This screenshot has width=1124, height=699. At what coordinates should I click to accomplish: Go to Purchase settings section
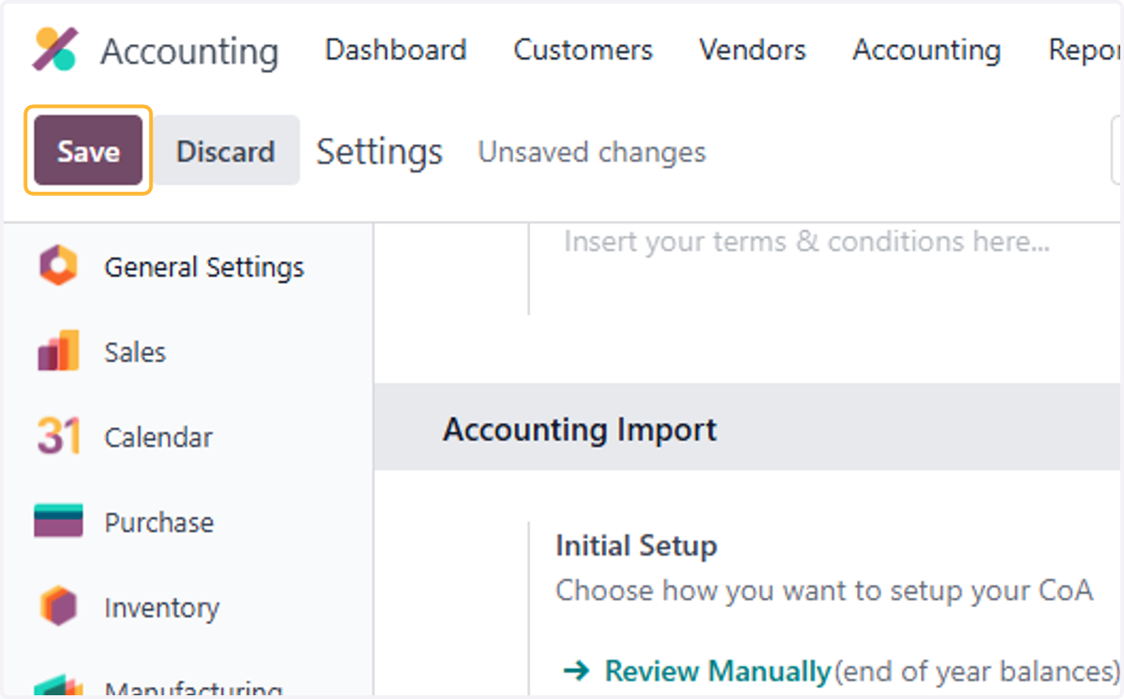click(x=158, y=522)
